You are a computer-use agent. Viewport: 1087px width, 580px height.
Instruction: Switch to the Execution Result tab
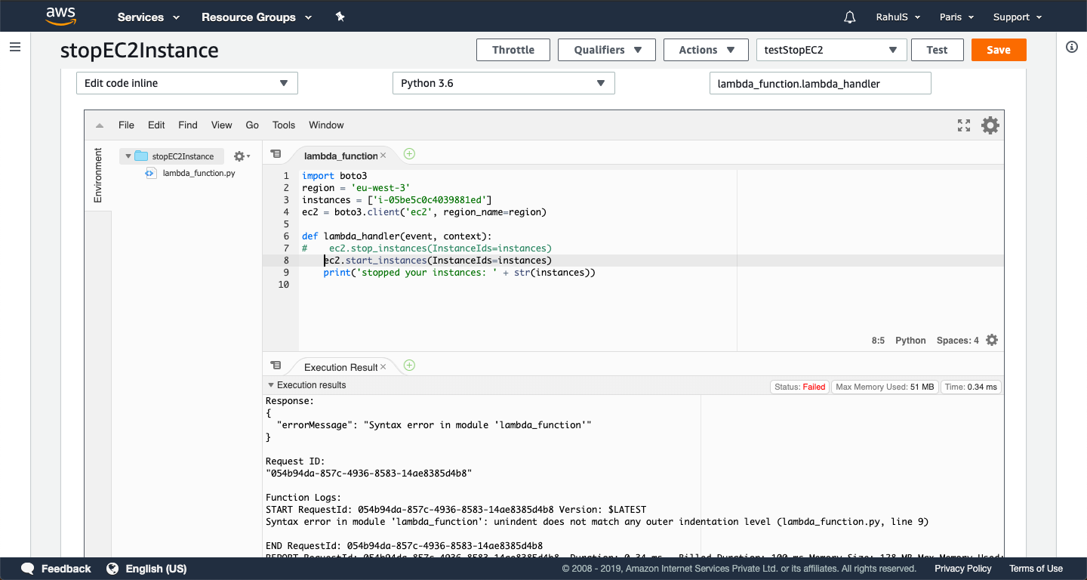(x=340, y=367)
